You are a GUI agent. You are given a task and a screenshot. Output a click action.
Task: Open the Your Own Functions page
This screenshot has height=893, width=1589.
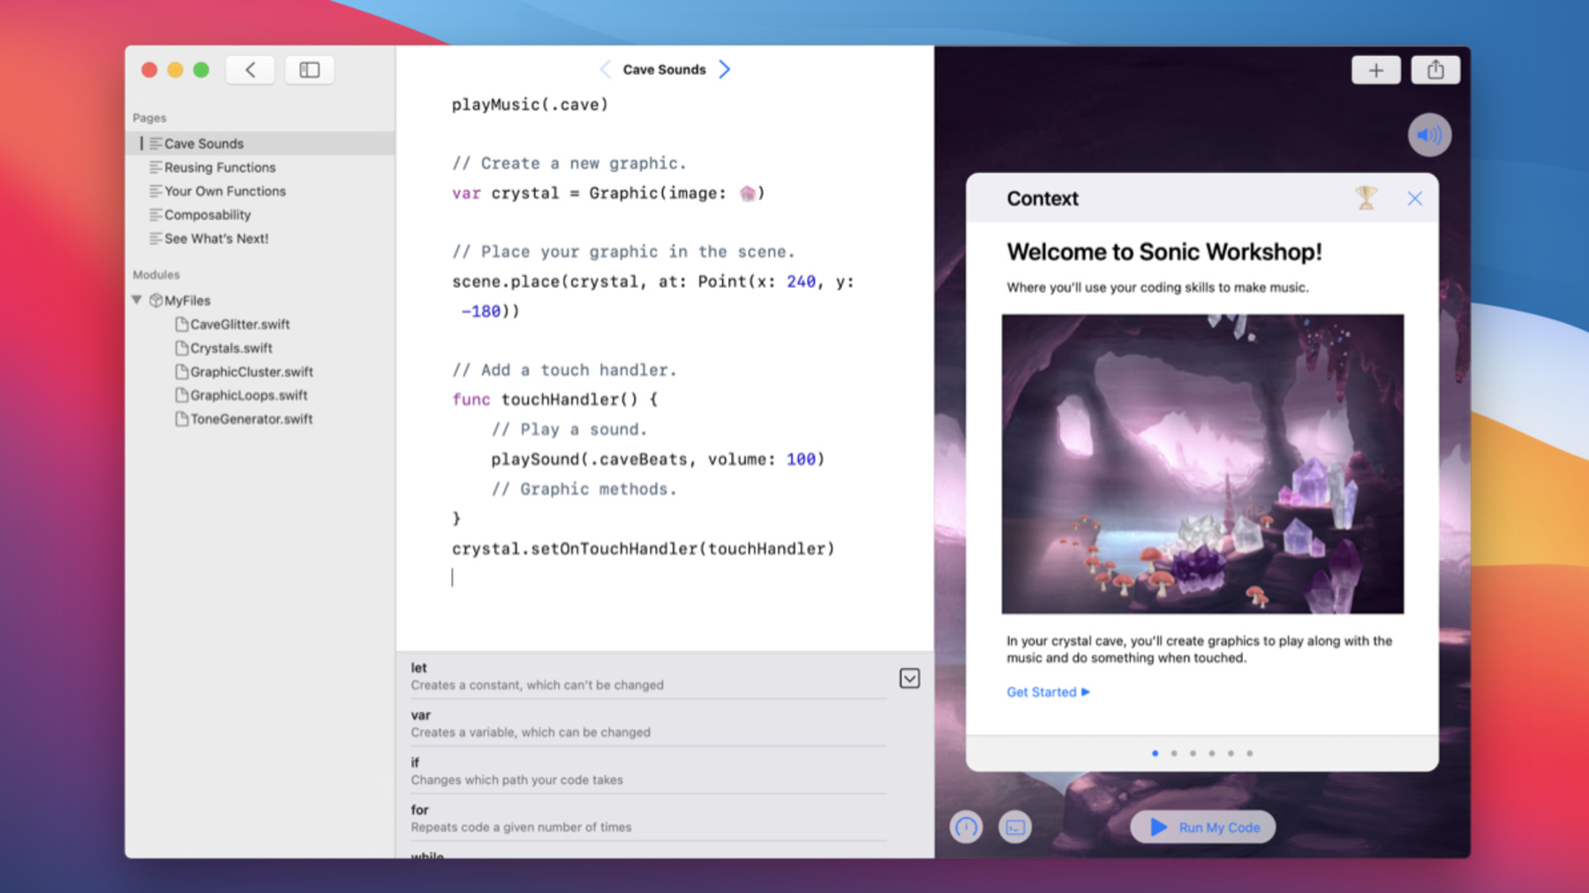(x=260, y=191)
